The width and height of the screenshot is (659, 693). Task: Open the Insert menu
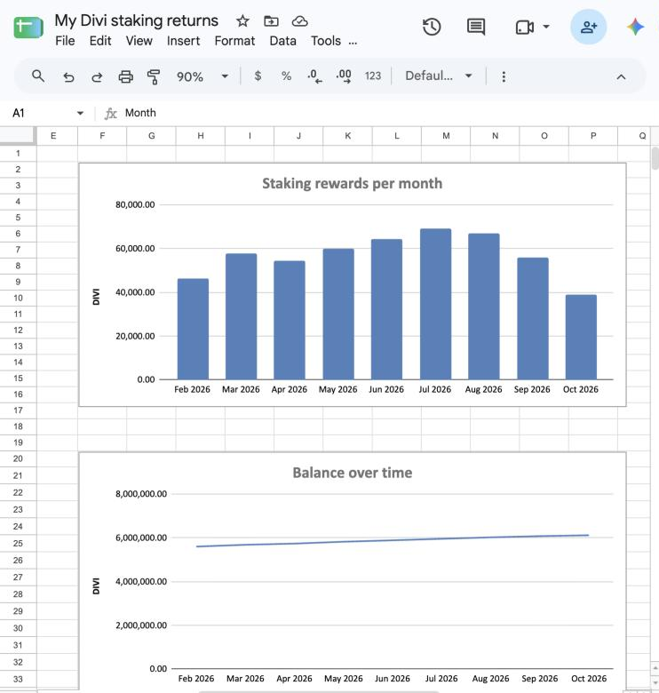tap(183, 41)
